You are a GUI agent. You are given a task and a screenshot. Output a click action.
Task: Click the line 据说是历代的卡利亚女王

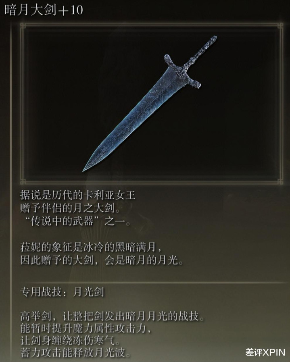coord(77,196)
